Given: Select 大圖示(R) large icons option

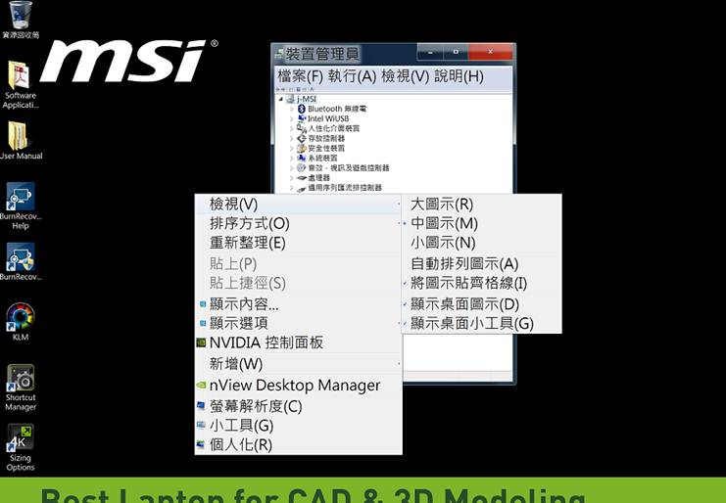Looking at the screenshot, I should [x=442, y=205].
